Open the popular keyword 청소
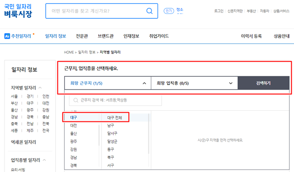This screenshot has height=172, width=294. pos(180,10)
